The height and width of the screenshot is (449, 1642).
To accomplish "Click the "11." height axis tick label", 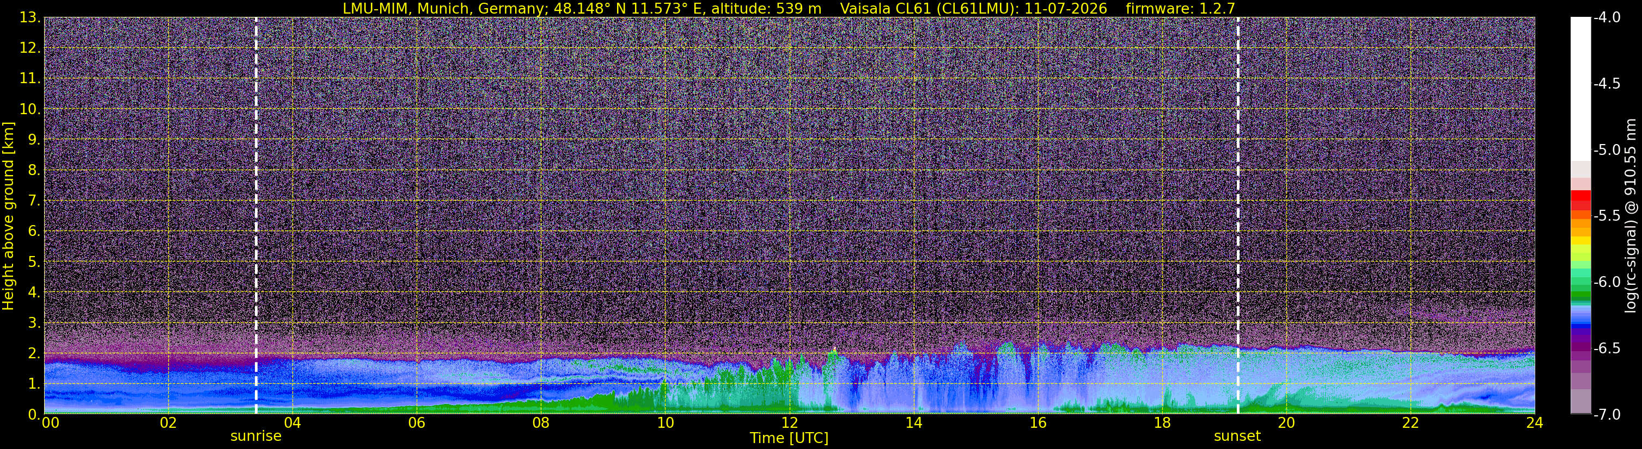I will (30, 78).
